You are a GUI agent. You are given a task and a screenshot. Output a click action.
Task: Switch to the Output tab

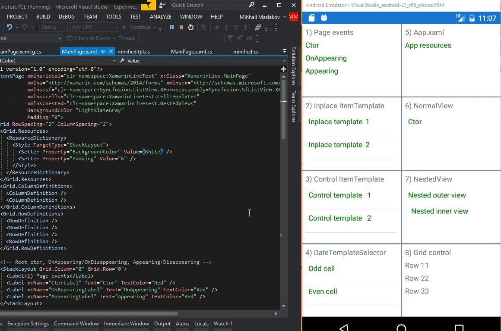162,323
